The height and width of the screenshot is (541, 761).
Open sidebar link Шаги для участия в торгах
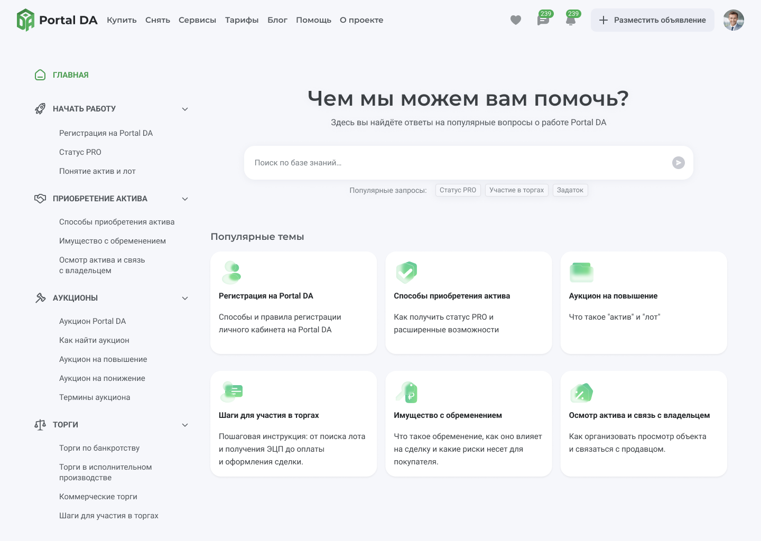click(109, 516)
